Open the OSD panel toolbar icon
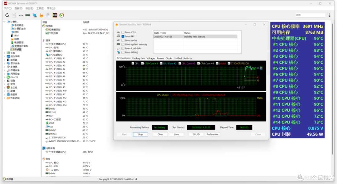Image resolution: width=337 pixels, height=184 pixels. pyautogui.click(x=55, y=15)
